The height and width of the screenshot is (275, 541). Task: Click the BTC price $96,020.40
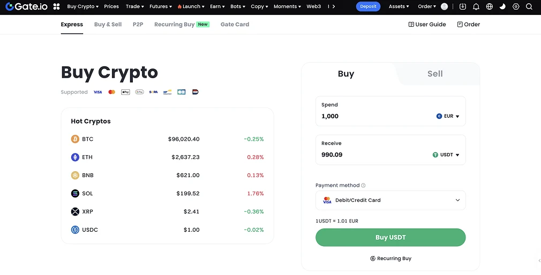(184, 139)
